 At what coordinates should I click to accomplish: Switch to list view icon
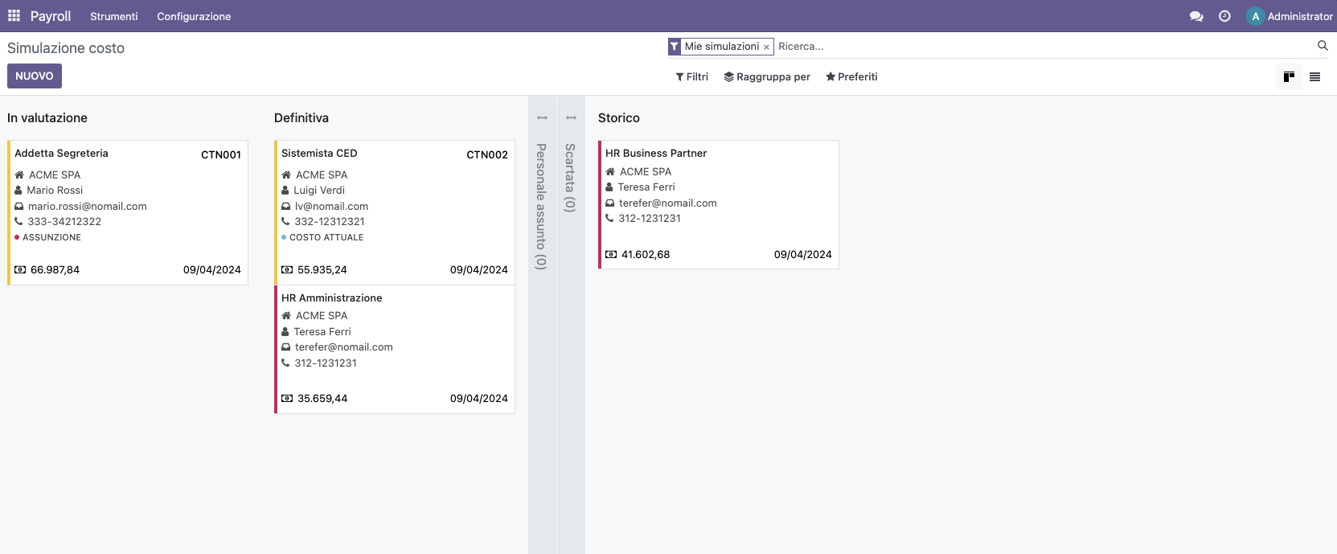coord(1315,77)
